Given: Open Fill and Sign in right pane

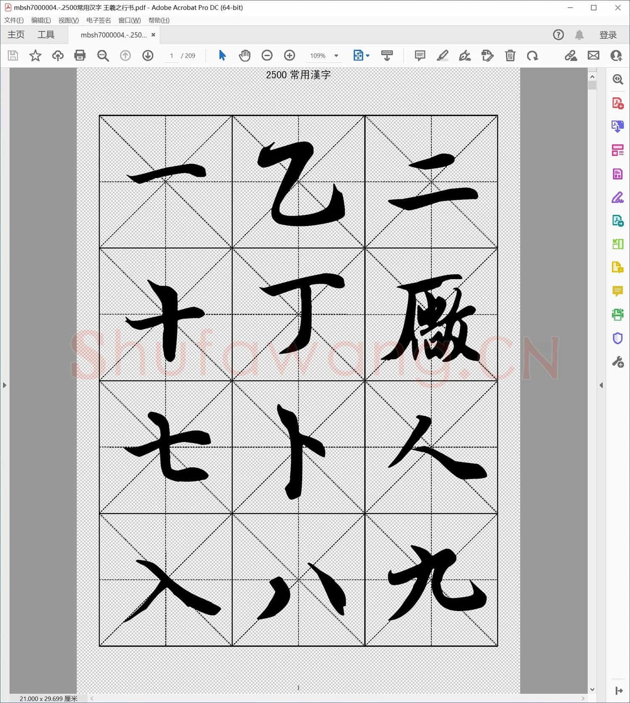Looking at the screenshot, I should [x=617, y=197].
